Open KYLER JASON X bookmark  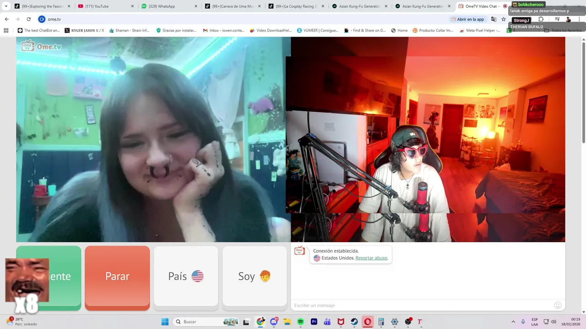click(84, 30)
